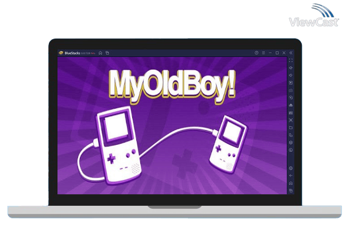The image size is (346, 238).
Task: Click the volume down speaker icon
Action: pos(291,75)
